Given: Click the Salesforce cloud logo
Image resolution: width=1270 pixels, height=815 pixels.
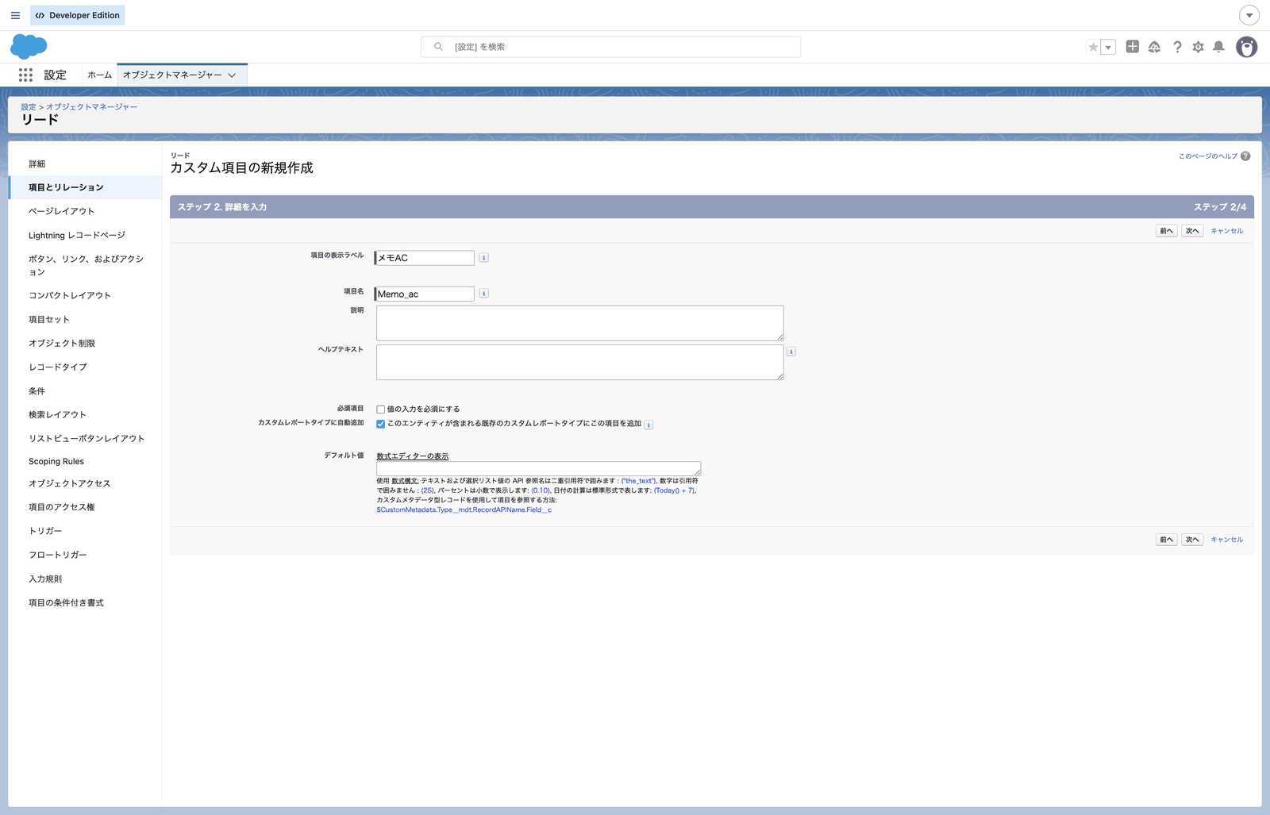Looking at the screenshot, I should [29, 47].
